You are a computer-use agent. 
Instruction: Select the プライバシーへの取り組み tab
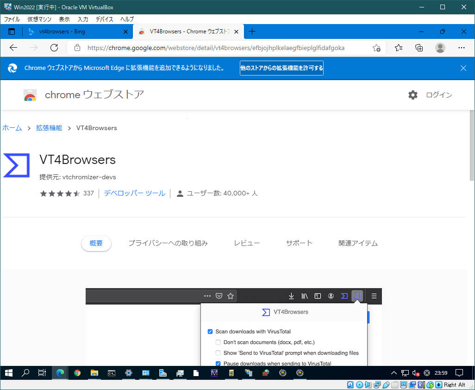pyautogui.click(x=168, y=243)
